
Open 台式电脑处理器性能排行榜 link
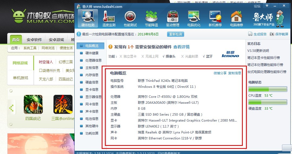[267, 72]
